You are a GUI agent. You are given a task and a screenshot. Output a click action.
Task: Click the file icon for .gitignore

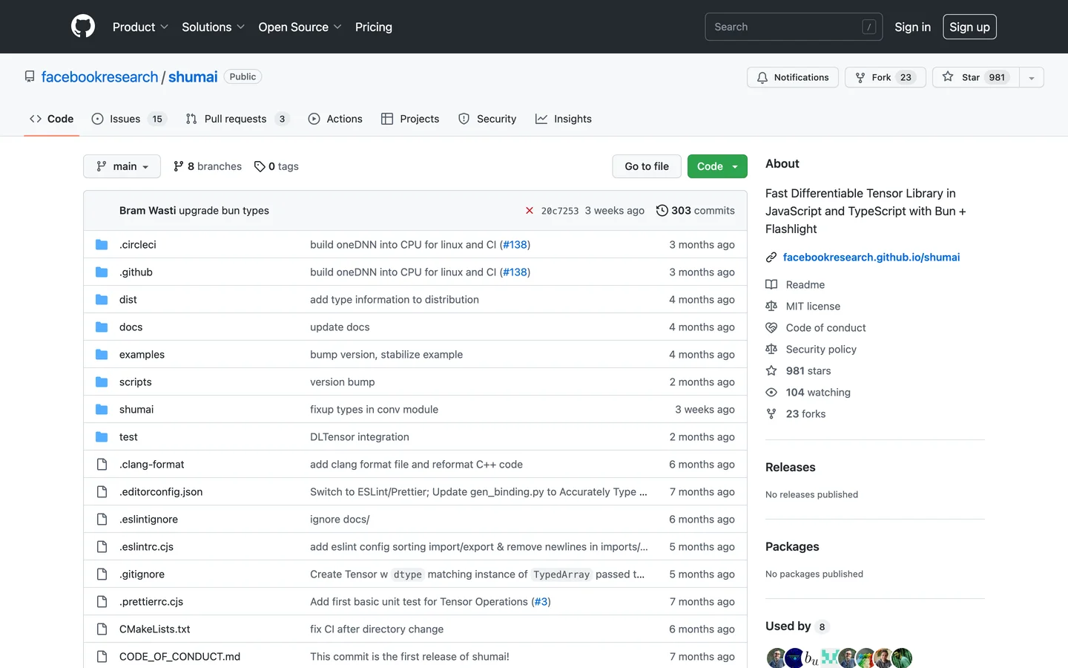tap(102, 574)
